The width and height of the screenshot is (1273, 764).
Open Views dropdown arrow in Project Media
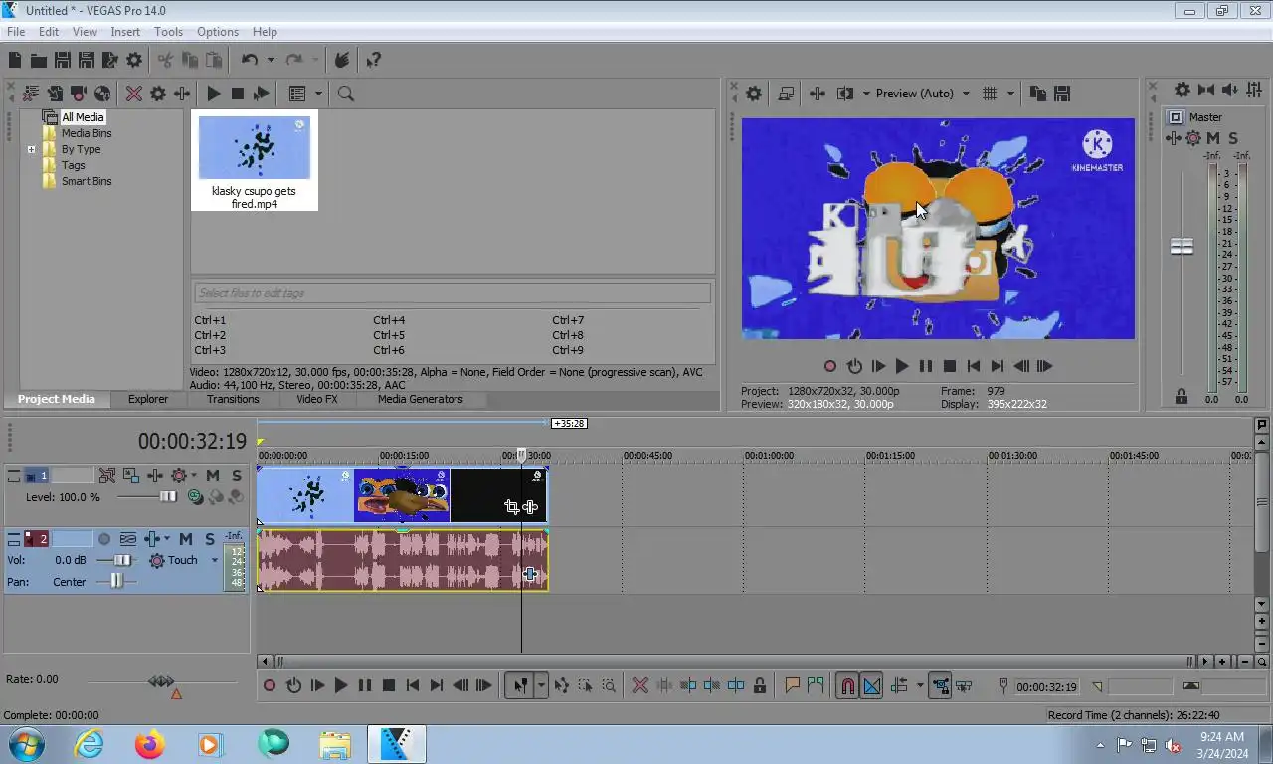point(318,94)
